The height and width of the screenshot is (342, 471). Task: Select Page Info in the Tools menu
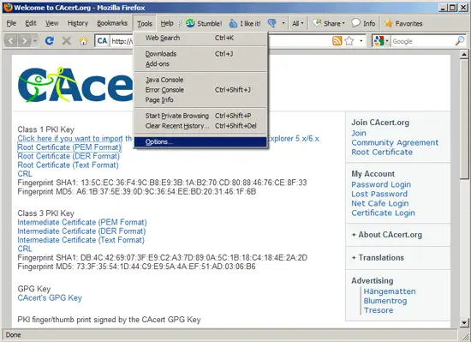(200, 99)
